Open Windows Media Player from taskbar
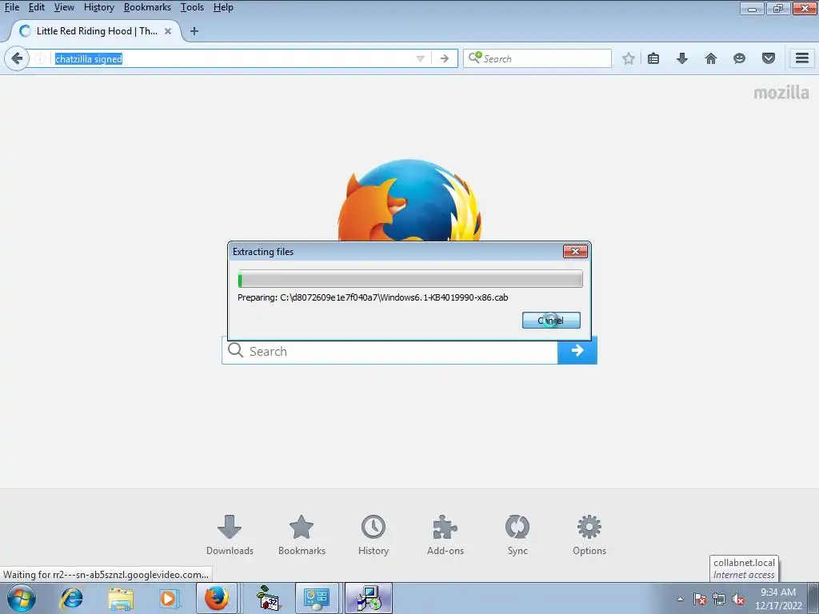819x614 pixels. [168, 598]
